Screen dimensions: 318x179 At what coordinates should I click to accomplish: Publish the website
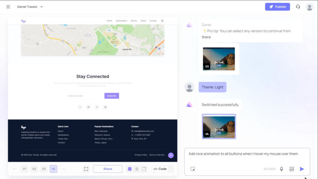[277, 7]
